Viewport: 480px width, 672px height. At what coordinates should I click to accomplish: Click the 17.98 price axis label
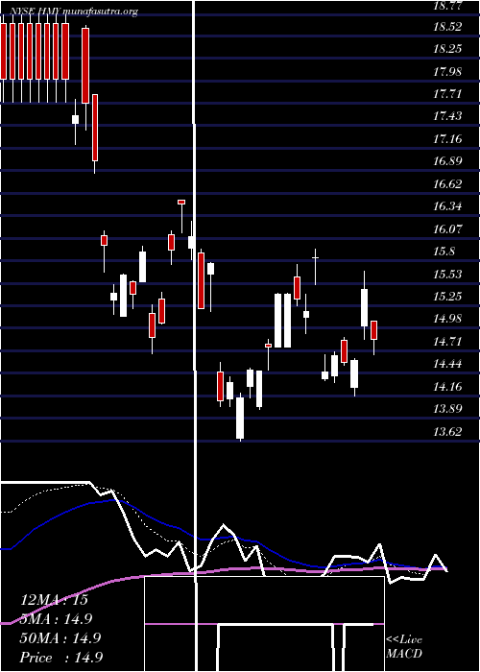pyautogui.click(x=448, y=72)
